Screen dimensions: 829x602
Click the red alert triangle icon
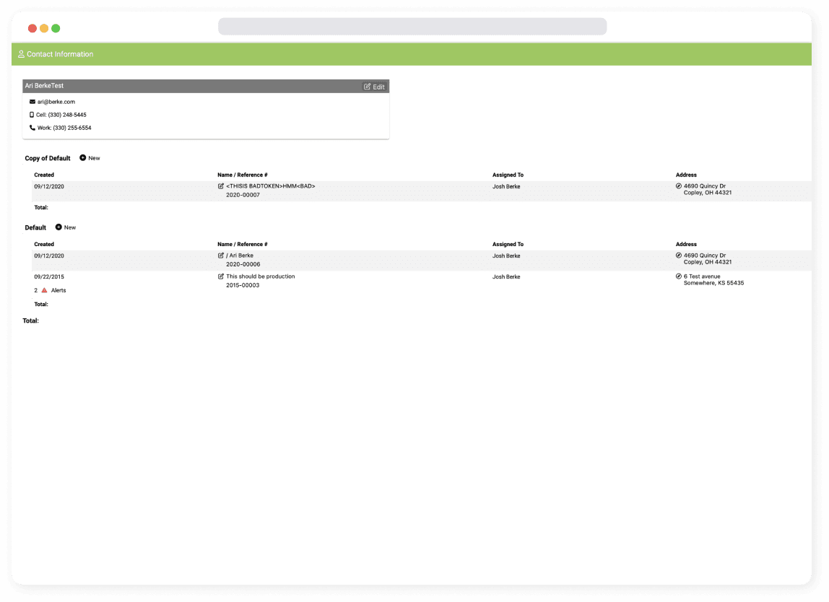pos(44,290)
